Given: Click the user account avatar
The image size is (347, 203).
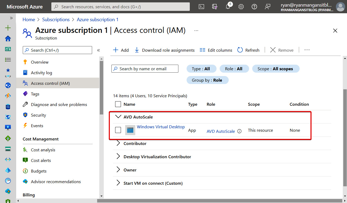Looking at the screenshot, I should (x=340, y=7).
